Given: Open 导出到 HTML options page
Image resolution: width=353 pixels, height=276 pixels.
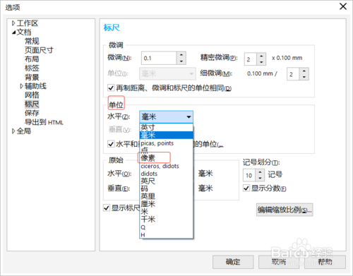Looking at the screenshot, I should pos(44,122).
